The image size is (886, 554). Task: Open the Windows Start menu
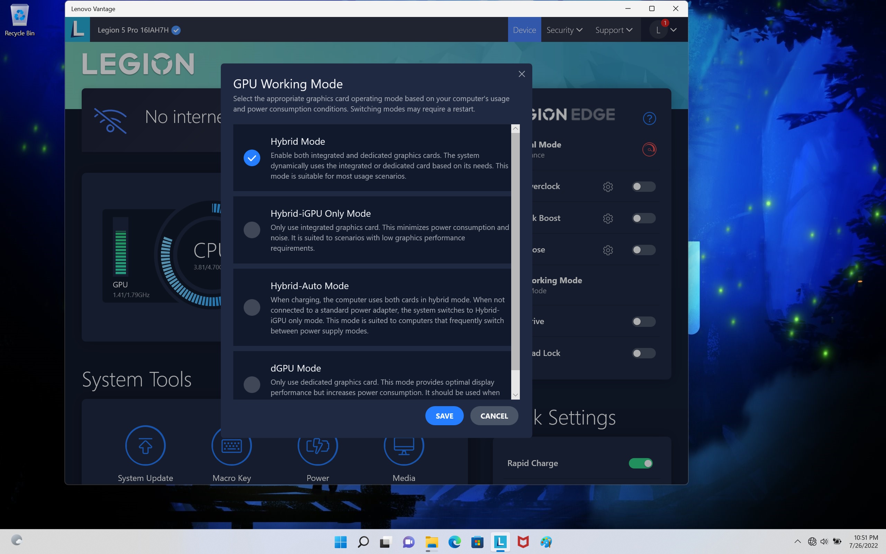[341, 542]
